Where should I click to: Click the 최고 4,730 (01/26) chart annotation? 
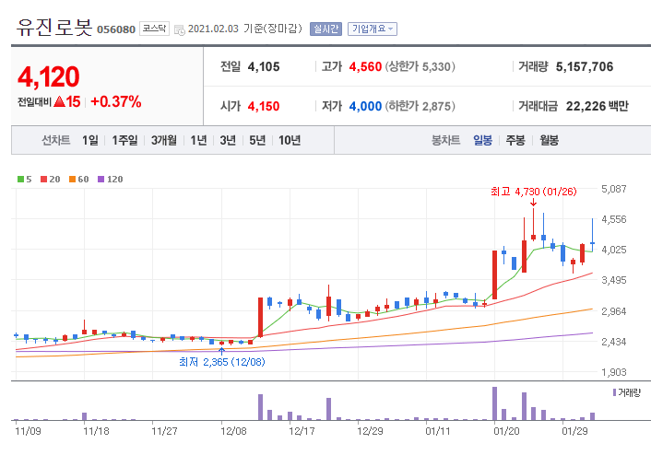click(534, 192)
